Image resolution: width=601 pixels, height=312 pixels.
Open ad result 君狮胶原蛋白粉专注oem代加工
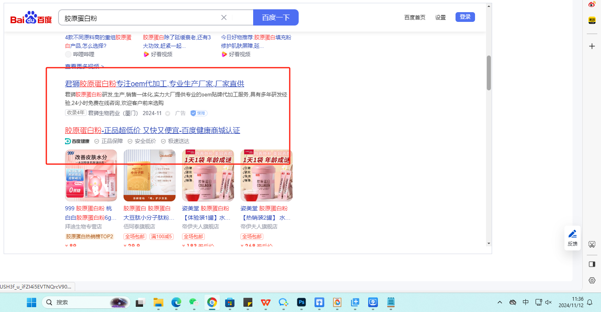tap(154, 84)
